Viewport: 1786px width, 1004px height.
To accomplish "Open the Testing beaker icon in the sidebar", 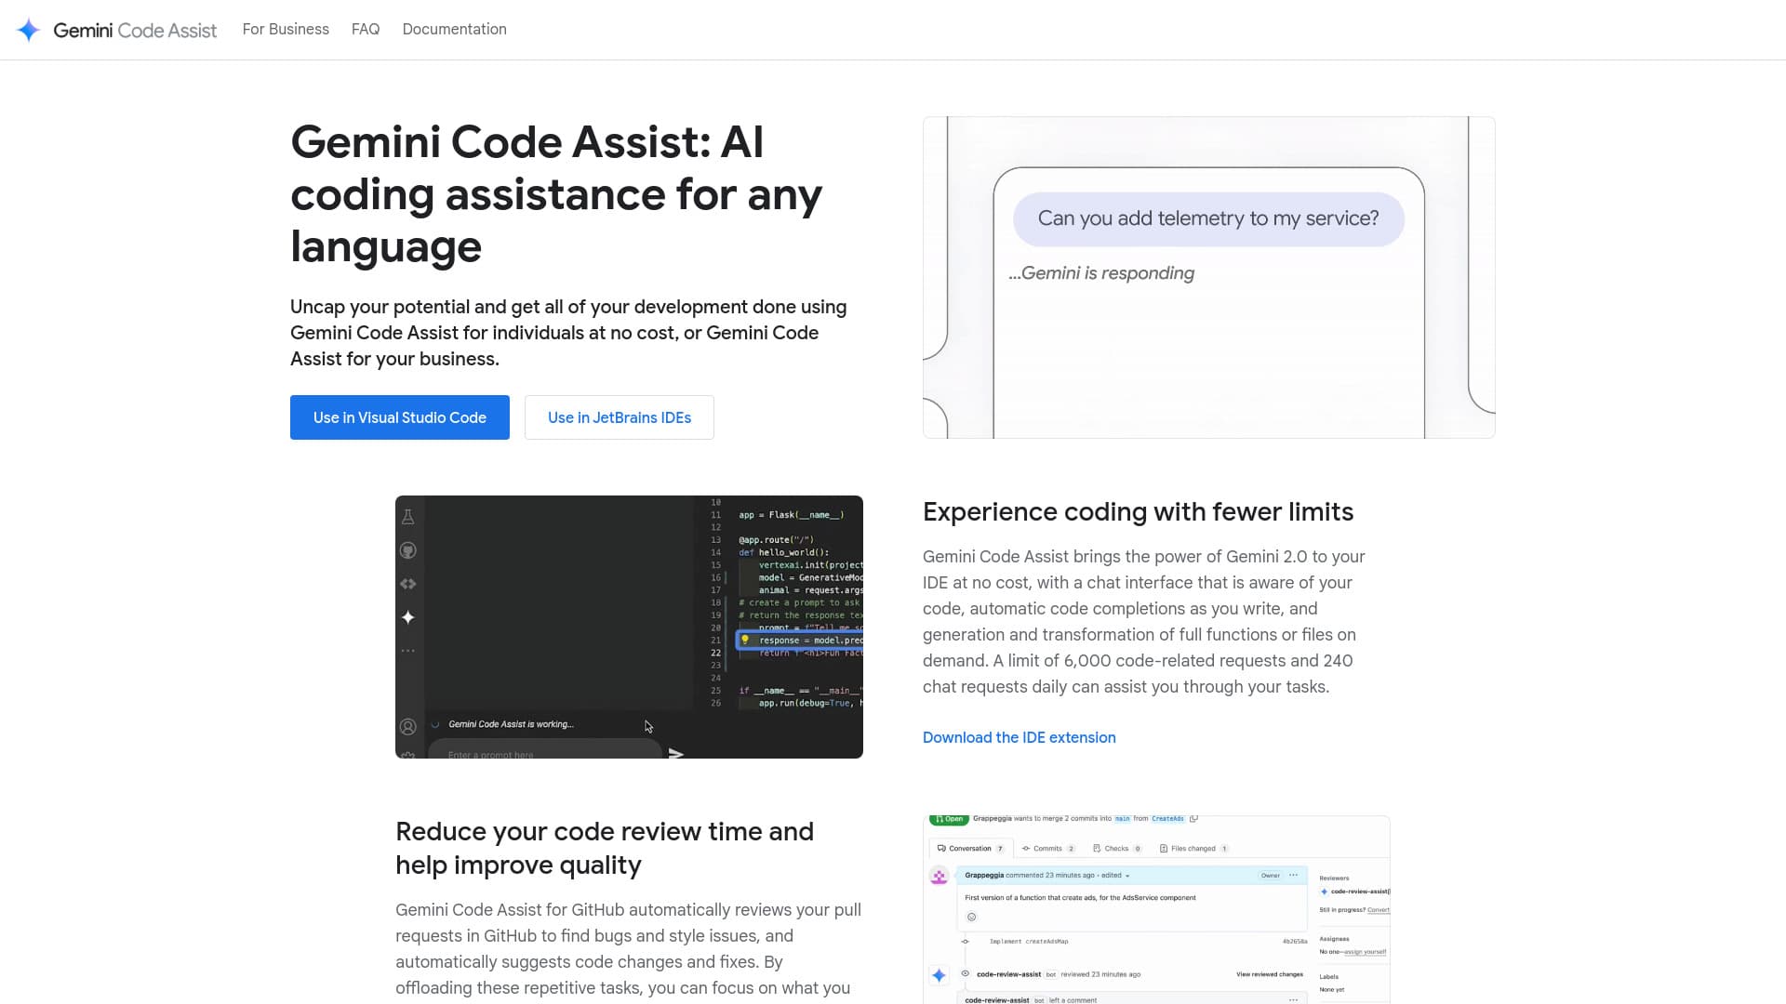I will point(408,518).
